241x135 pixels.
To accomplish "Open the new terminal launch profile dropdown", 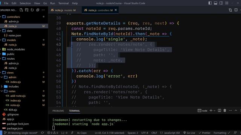I will click(x=215, y=111).
